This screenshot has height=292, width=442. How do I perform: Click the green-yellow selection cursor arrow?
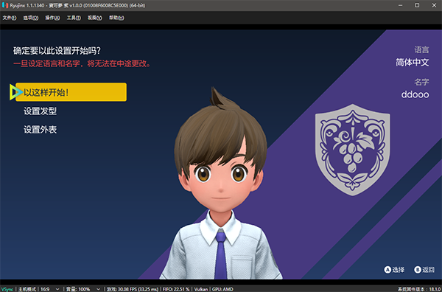click(x=15, y=92)
